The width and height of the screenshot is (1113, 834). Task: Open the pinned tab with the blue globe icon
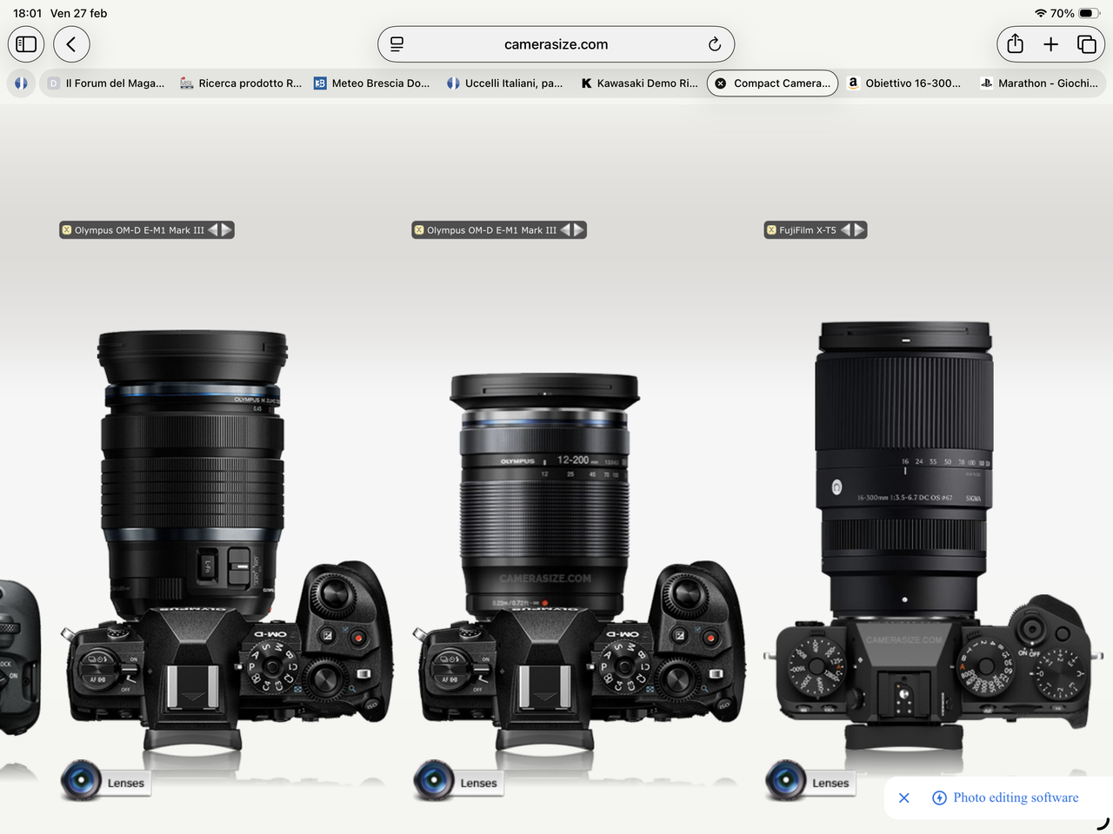click(x=21, y=83)
